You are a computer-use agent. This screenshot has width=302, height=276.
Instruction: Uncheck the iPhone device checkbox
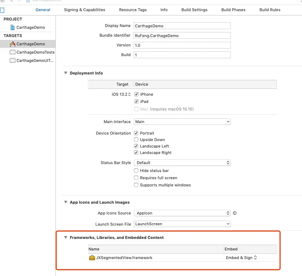point(136,94)
